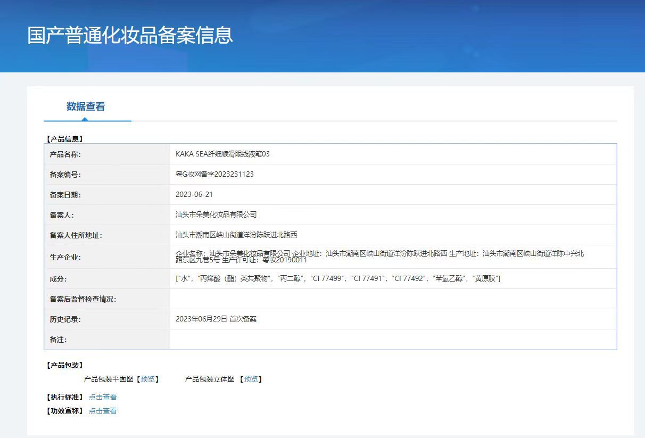
Task: Click the filing date 2023-06-21
Action: pyautogui.click(x=194, y=194)
